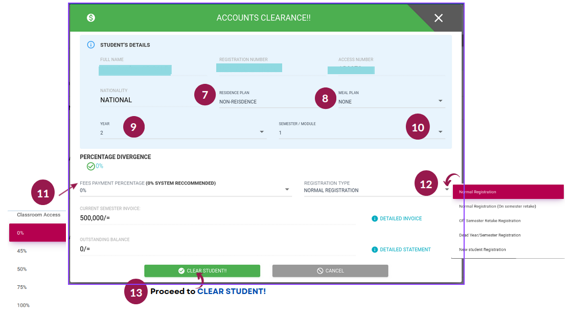Select Off Semester Retake Registration

pyautogui.click(x=508, y=221)
